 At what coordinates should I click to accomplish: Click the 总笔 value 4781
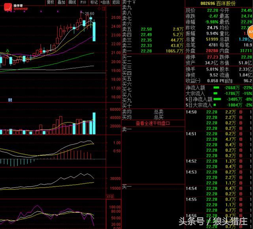[x=213, y=45]
